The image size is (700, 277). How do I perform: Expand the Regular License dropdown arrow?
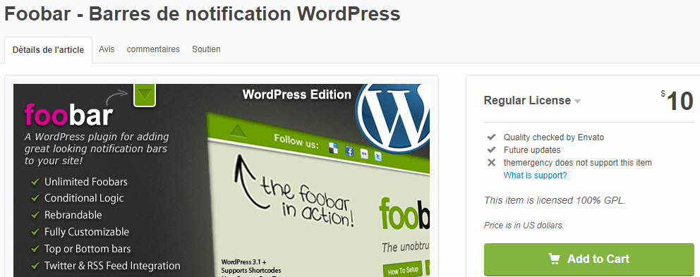pyautogui.click(x=577, y=101)
